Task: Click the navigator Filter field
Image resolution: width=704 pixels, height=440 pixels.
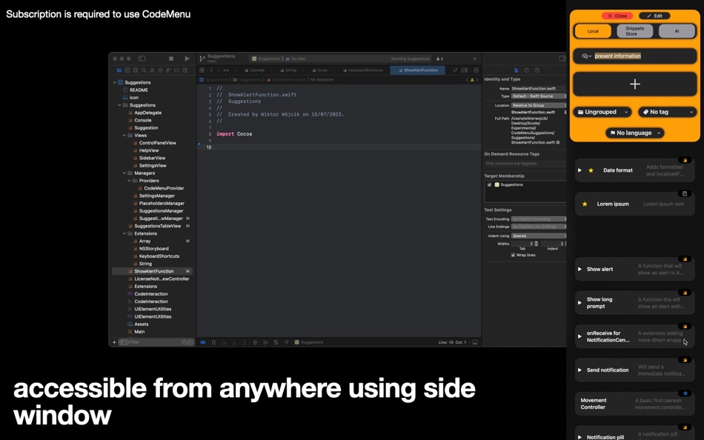Action: point(156,342)
